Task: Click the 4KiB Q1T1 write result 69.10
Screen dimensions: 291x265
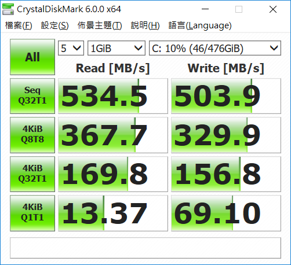Action: [x=226, y=213]
